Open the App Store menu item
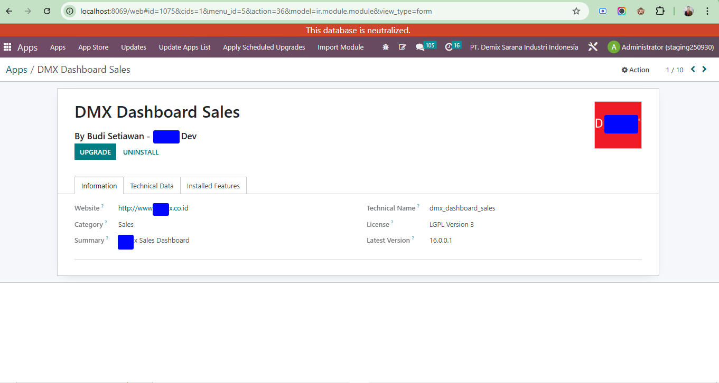 (x=94, y=47)
